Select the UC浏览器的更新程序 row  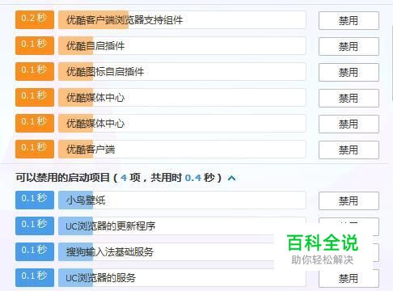(182, 226)
